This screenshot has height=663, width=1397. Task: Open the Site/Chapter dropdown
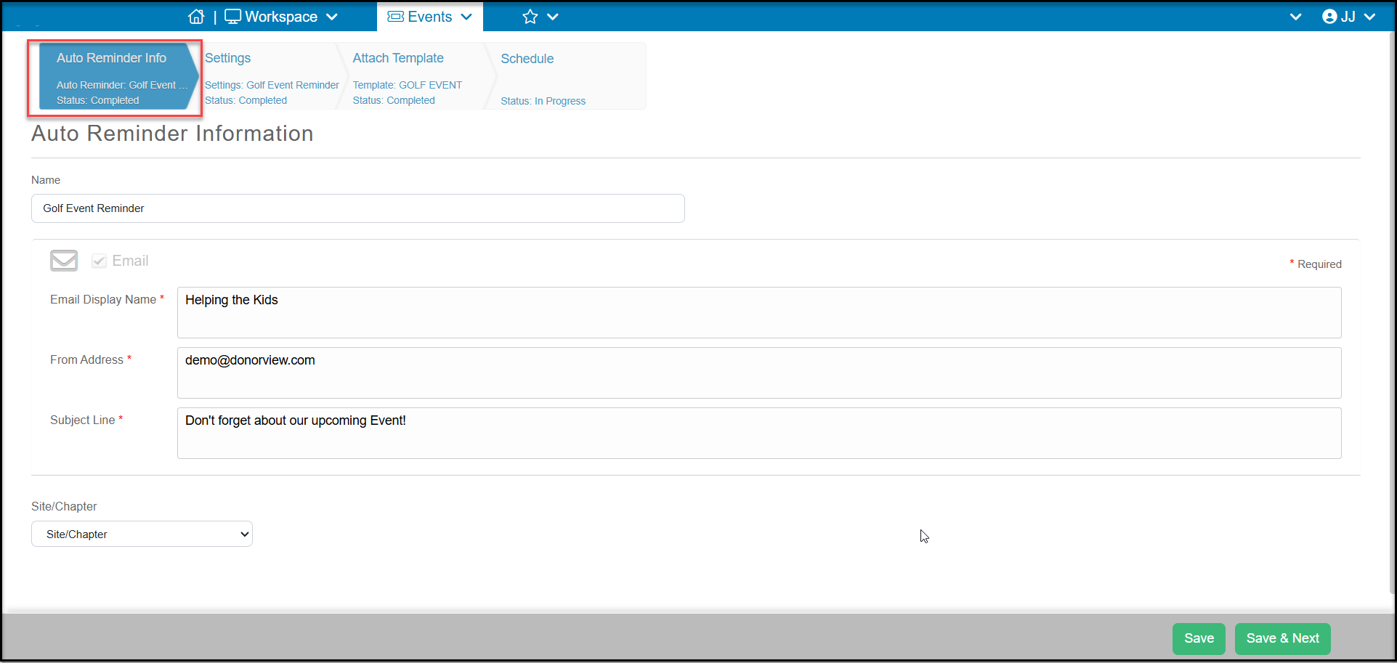142,534
